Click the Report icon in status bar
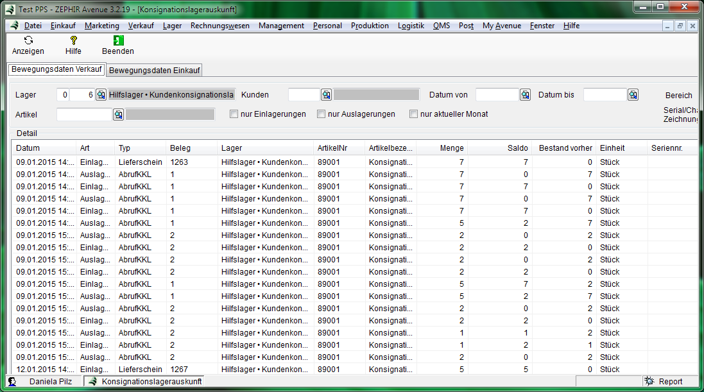 (649, 381)
